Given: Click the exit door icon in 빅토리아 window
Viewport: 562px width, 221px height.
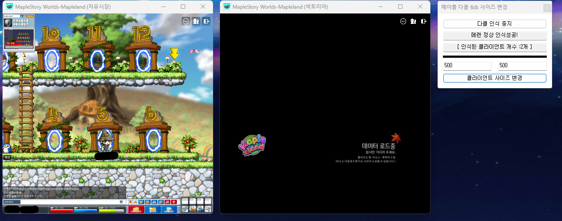Looking at the screenshot, I should click(423, 21).
